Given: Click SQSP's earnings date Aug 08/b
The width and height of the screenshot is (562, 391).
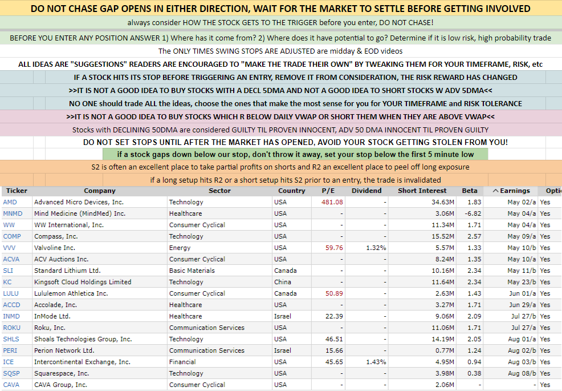Looking at the screenshot, I should point(522,373).
